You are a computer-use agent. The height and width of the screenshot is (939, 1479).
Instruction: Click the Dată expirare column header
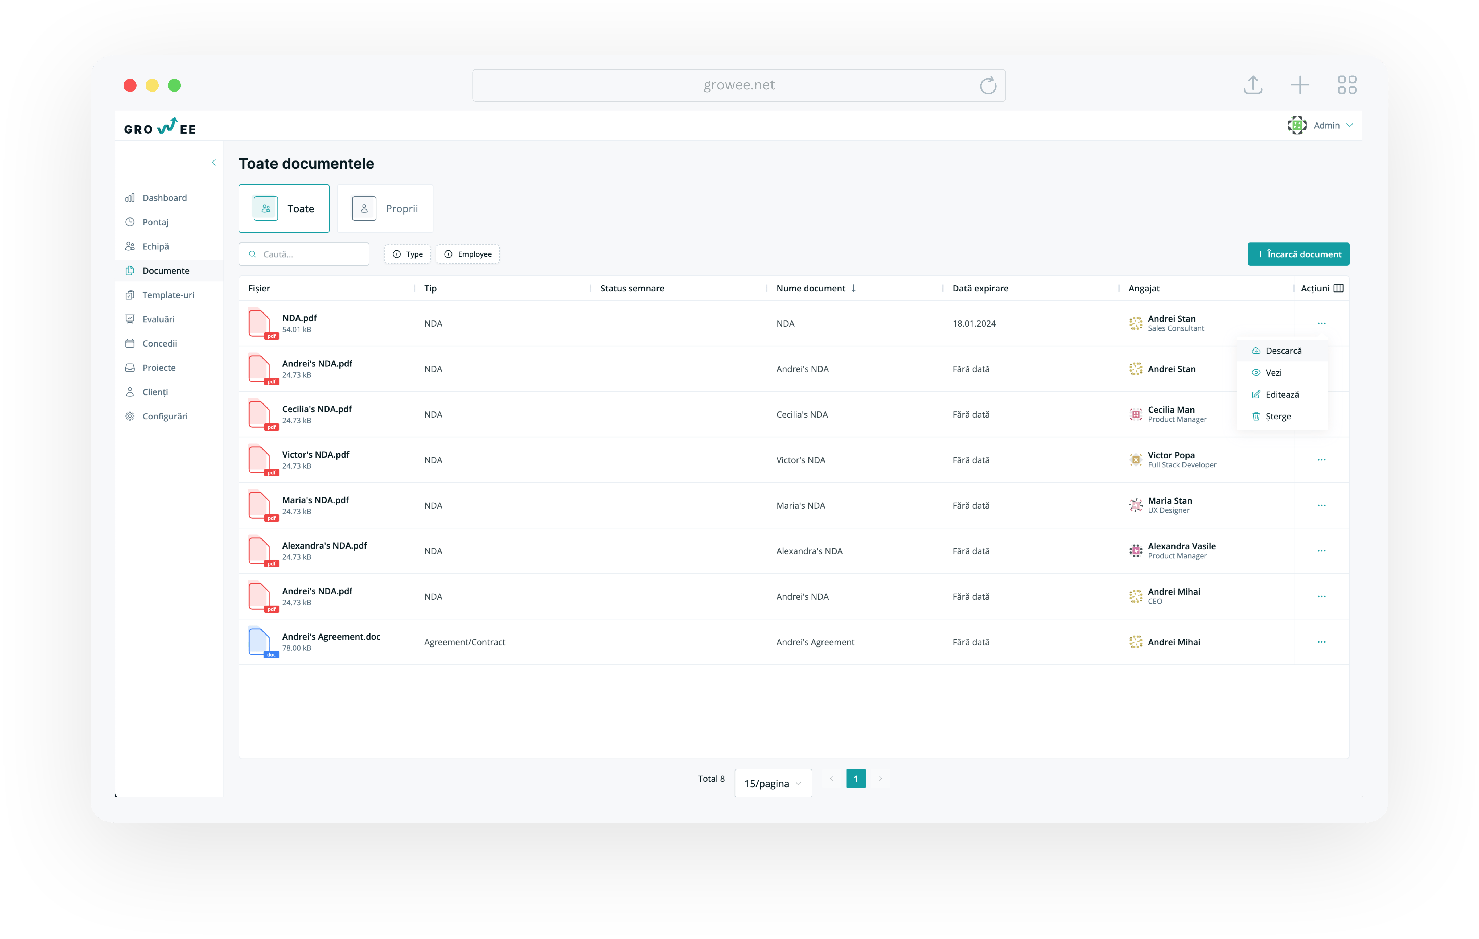click(x=980, y=288)
